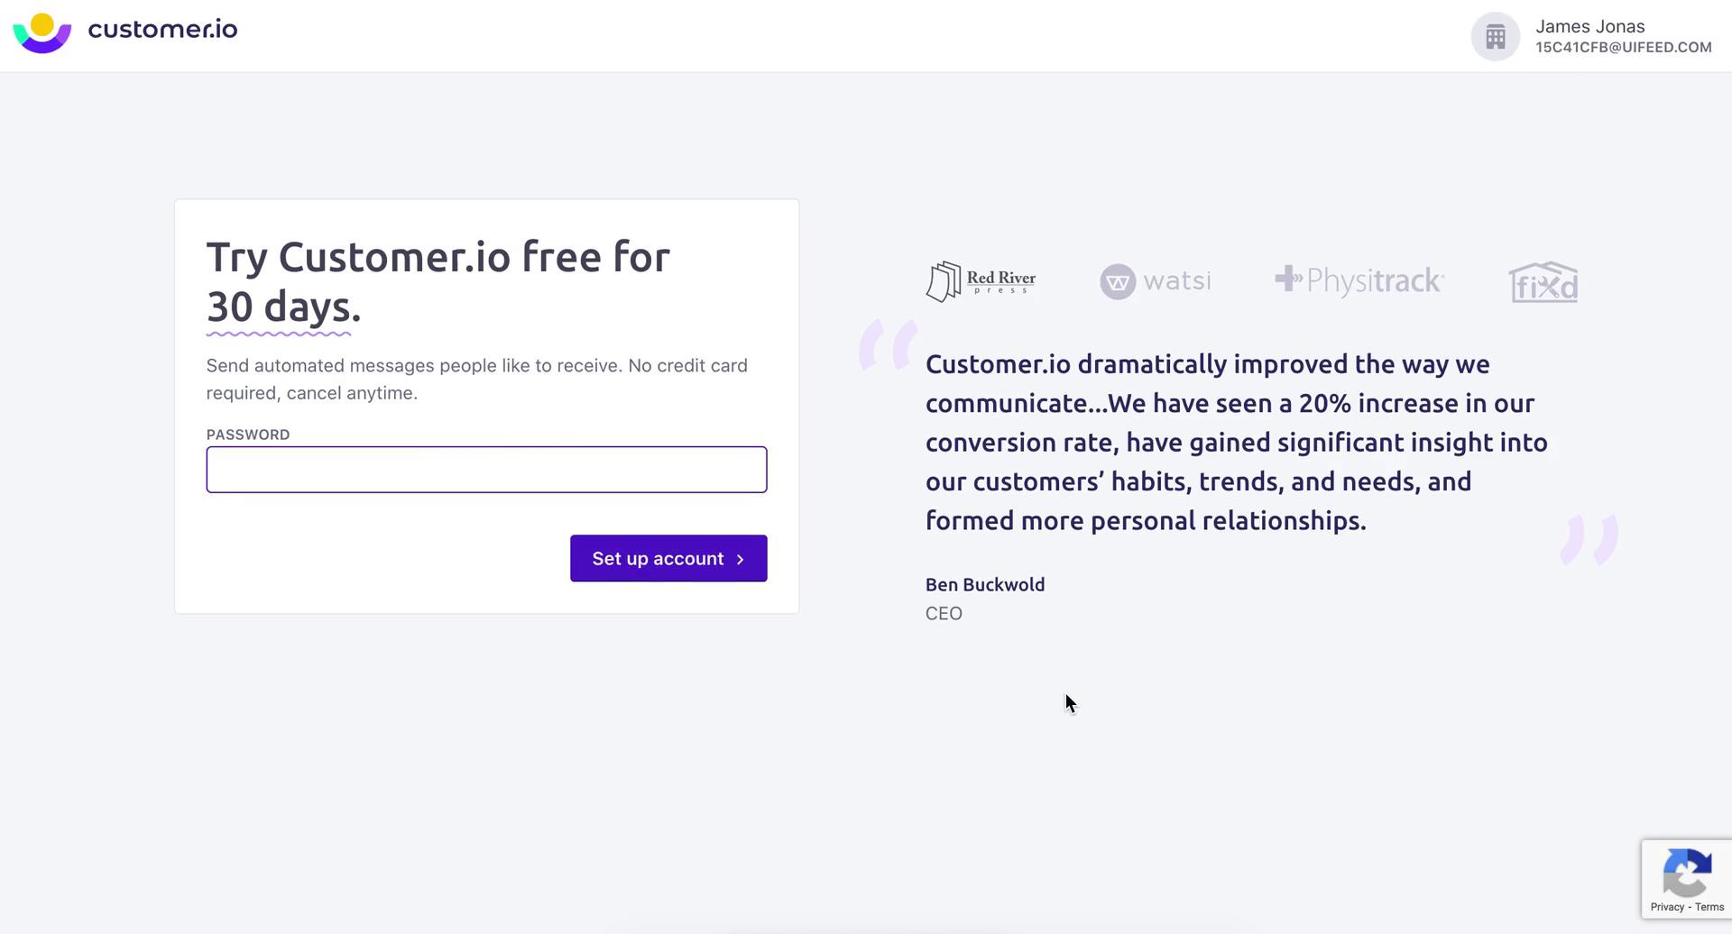Image resolution: width=1732 pixels, height=934 pixels.
Task: Click the building avatar icon
Action: [x=1494, y=36]
